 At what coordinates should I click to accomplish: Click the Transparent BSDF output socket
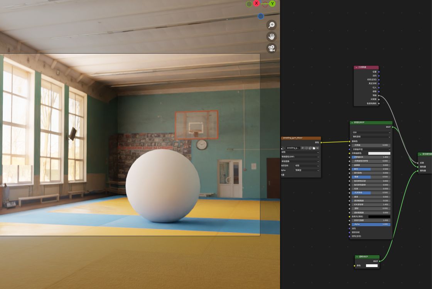pos(380,261)
